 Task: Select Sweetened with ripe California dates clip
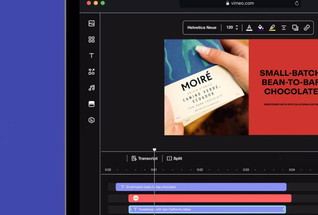(207, 209)
